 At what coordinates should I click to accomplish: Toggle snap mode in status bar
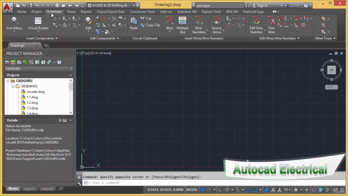[x=209, y=190]
